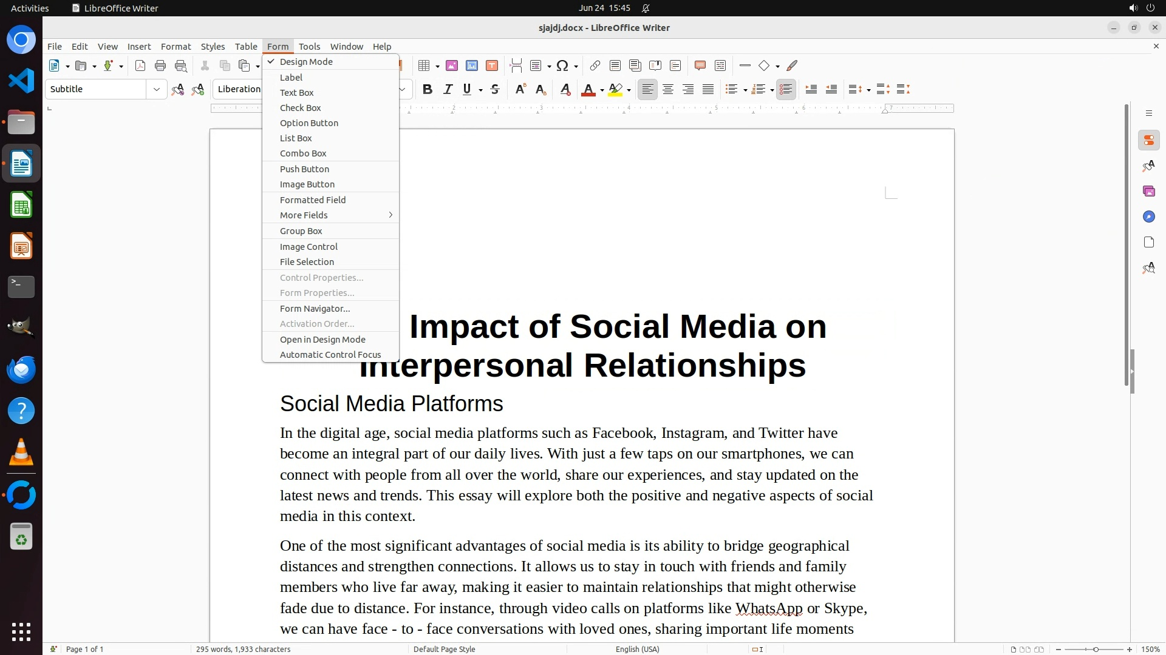Open Form Navigator from the menu
This screenshot has height=655, width=1166.
(315, 309)
